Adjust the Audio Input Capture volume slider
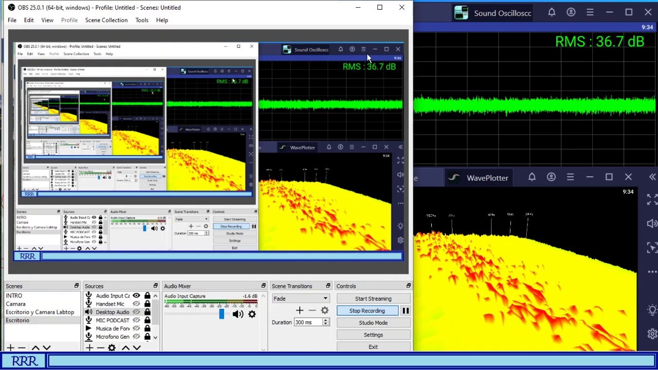 [222, 314]
